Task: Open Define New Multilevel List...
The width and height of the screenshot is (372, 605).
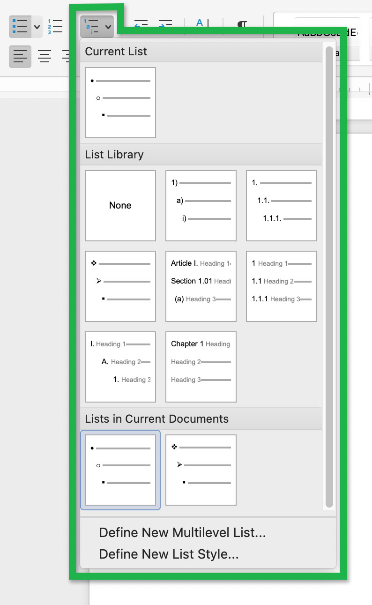Action: point(183,532)
